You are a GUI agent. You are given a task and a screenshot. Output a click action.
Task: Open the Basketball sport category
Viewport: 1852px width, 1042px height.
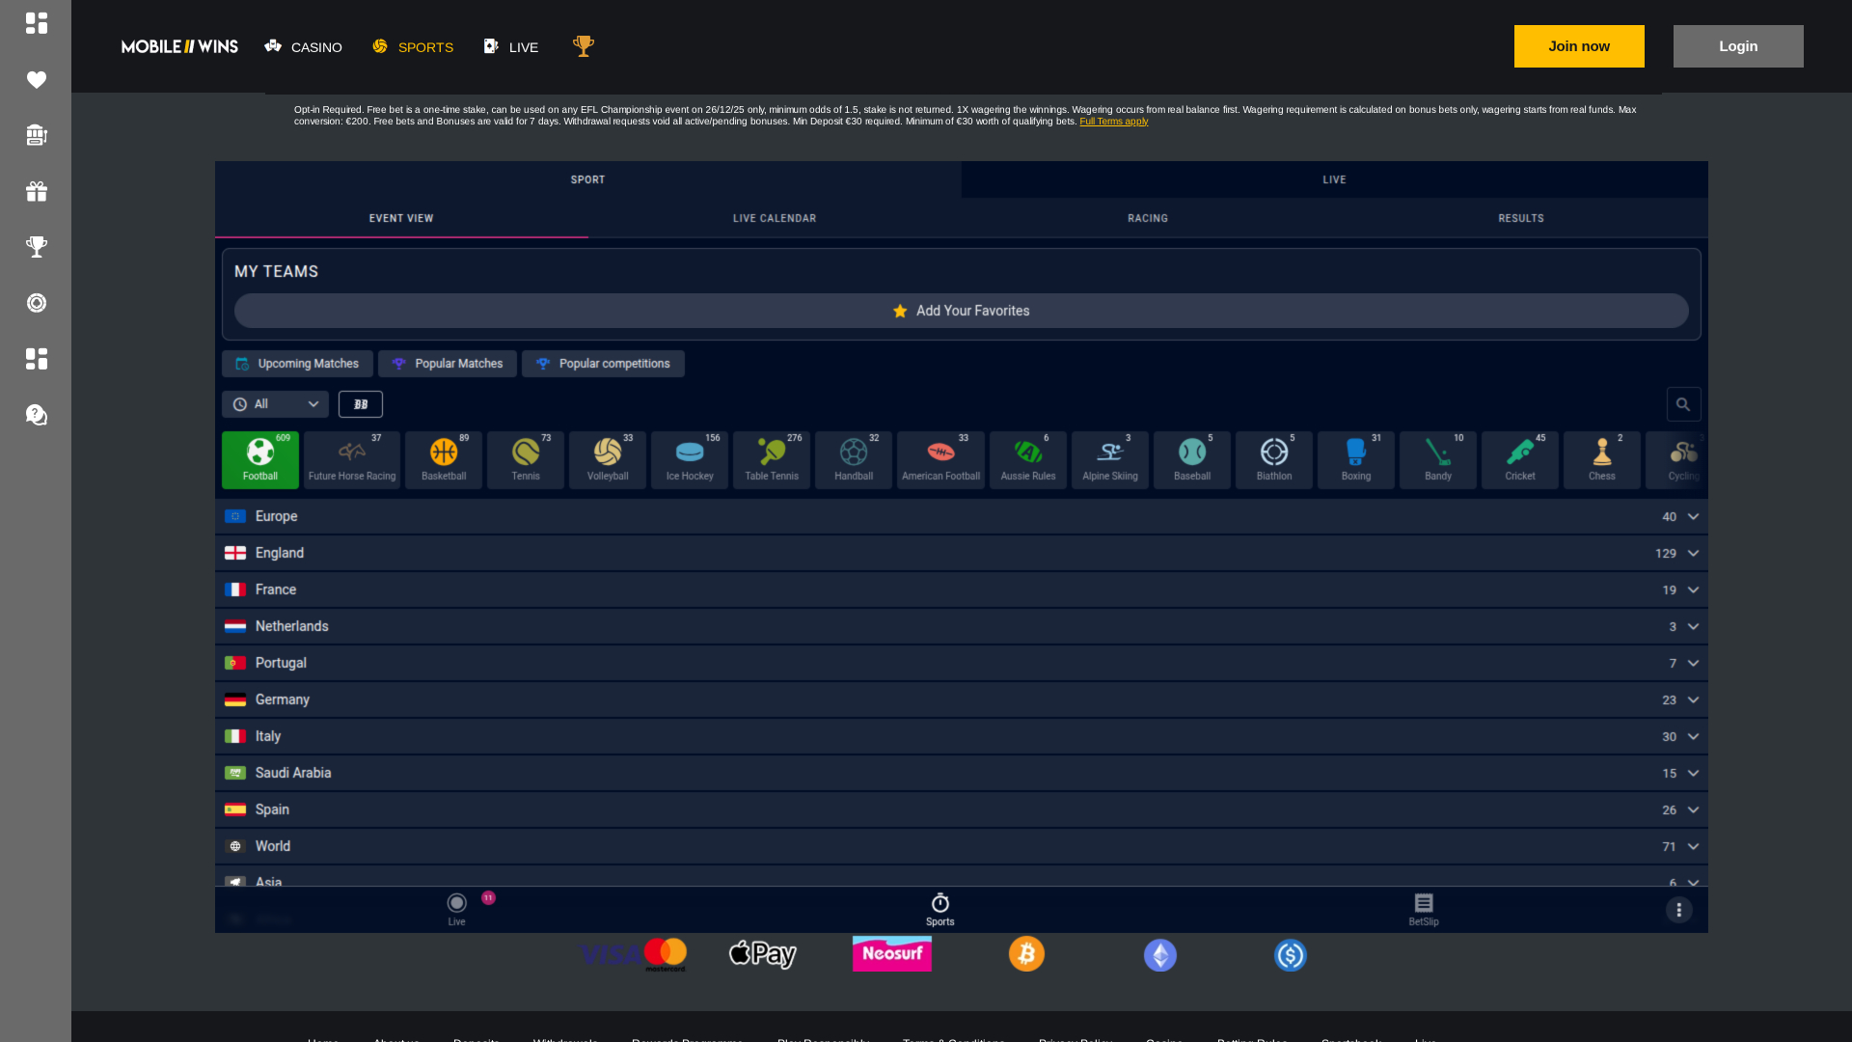point(443,459)
